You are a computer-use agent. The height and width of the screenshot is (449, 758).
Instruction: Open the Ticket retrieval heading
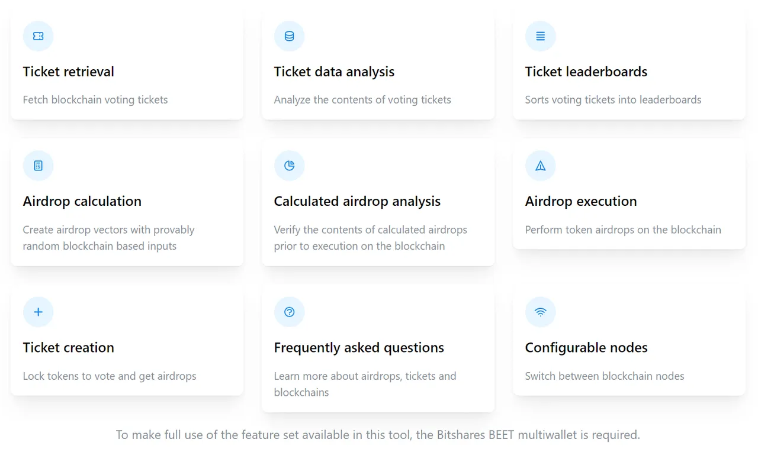[x=69, y=72]
